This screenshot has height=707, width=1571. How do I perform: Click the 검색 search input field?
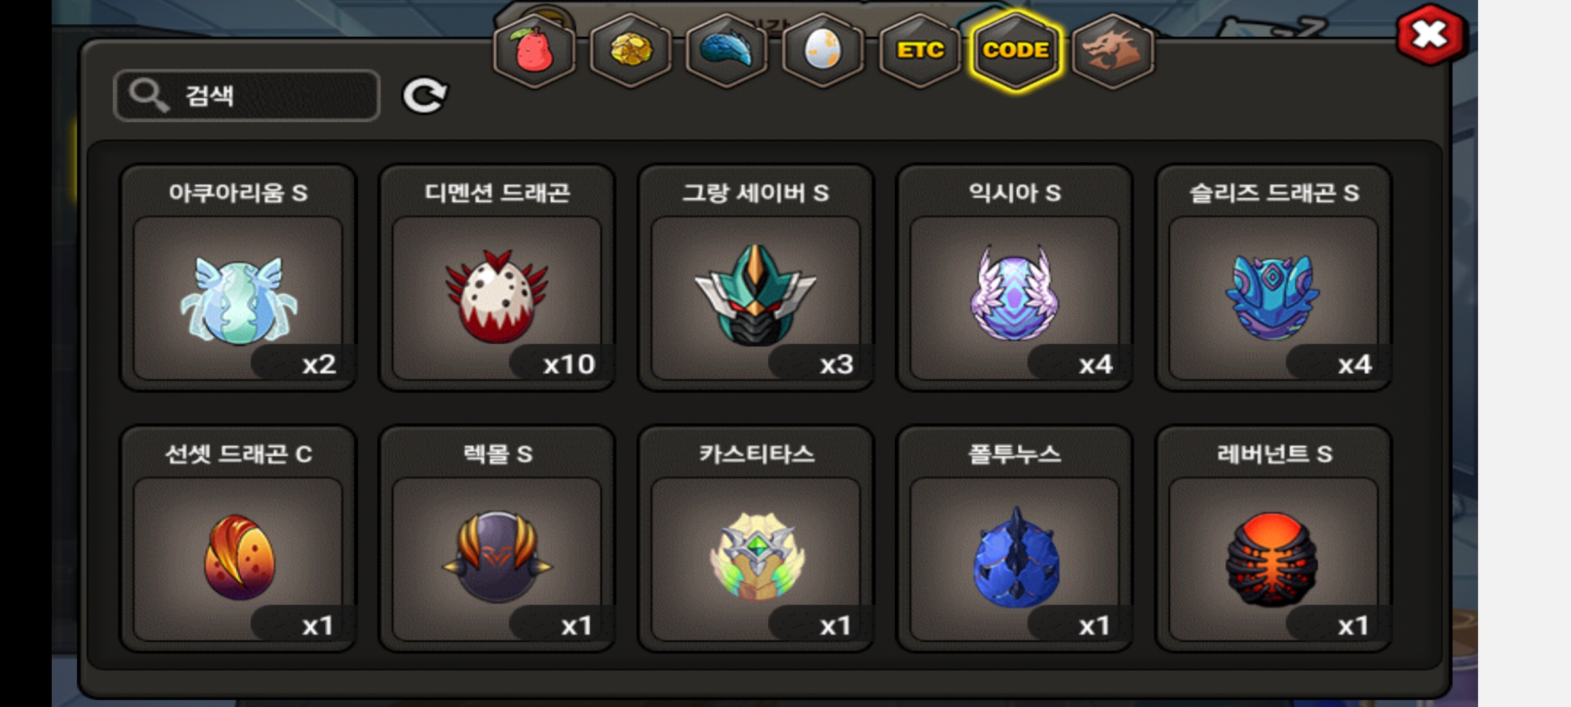247,96
